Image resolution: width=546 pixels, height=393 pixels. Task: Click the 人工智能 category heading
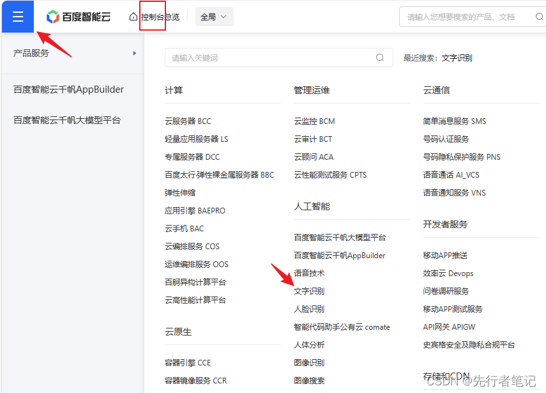pyautogui.click(x=312, y=206)
